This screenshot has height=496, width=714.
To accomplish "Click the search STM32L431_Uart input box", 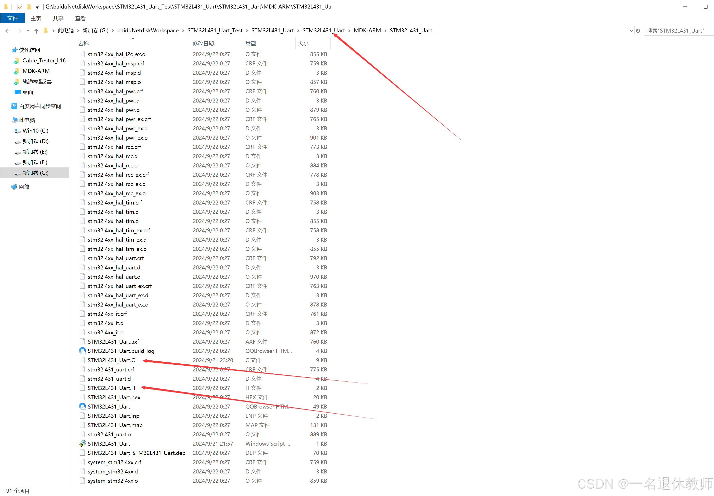I will (x=678, y=31).
